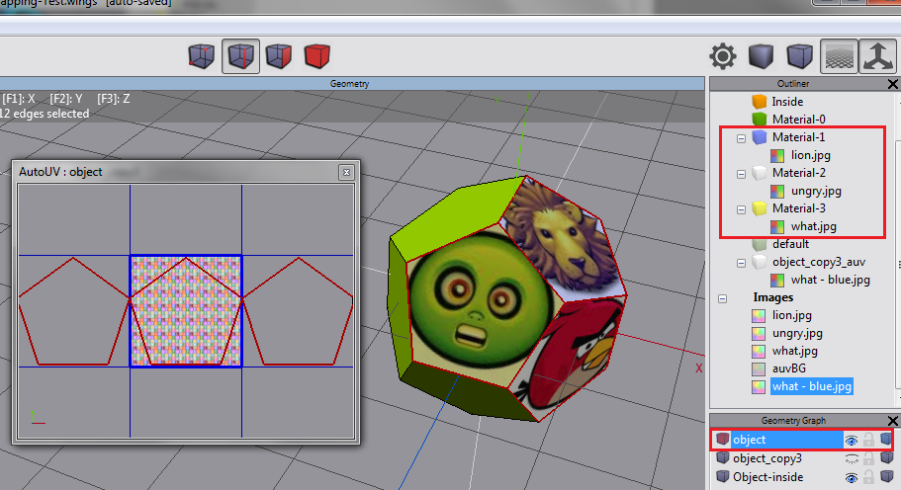Select lion.jpg under Material-1
The width and height of the screenshot is (901, 490).
(x=811, y=155)
